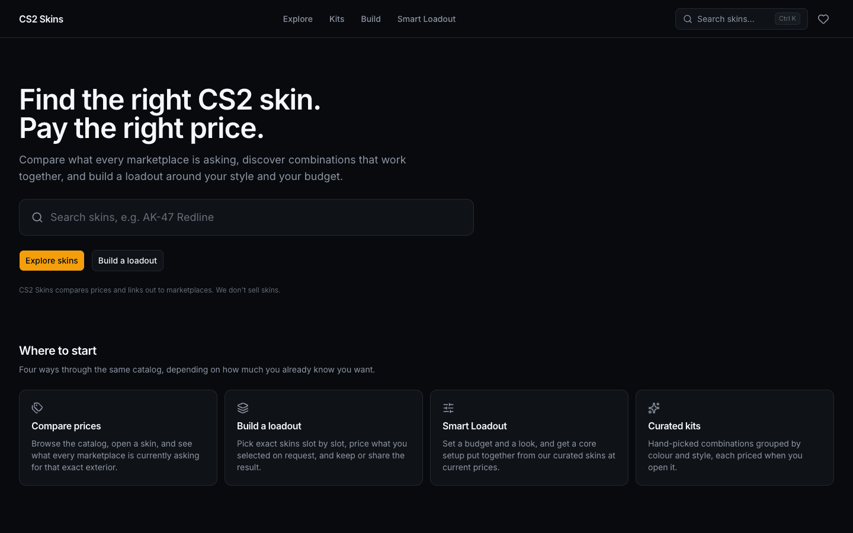Screen dimensions: 853x533
Task: Go to the CS2 Skins home logo
Action: (41, 19)
